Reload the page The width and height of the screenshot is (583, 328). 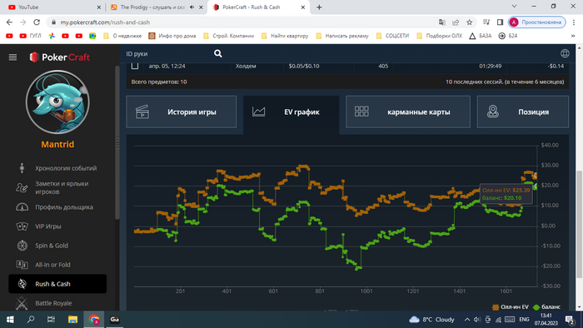click(37, 22)
